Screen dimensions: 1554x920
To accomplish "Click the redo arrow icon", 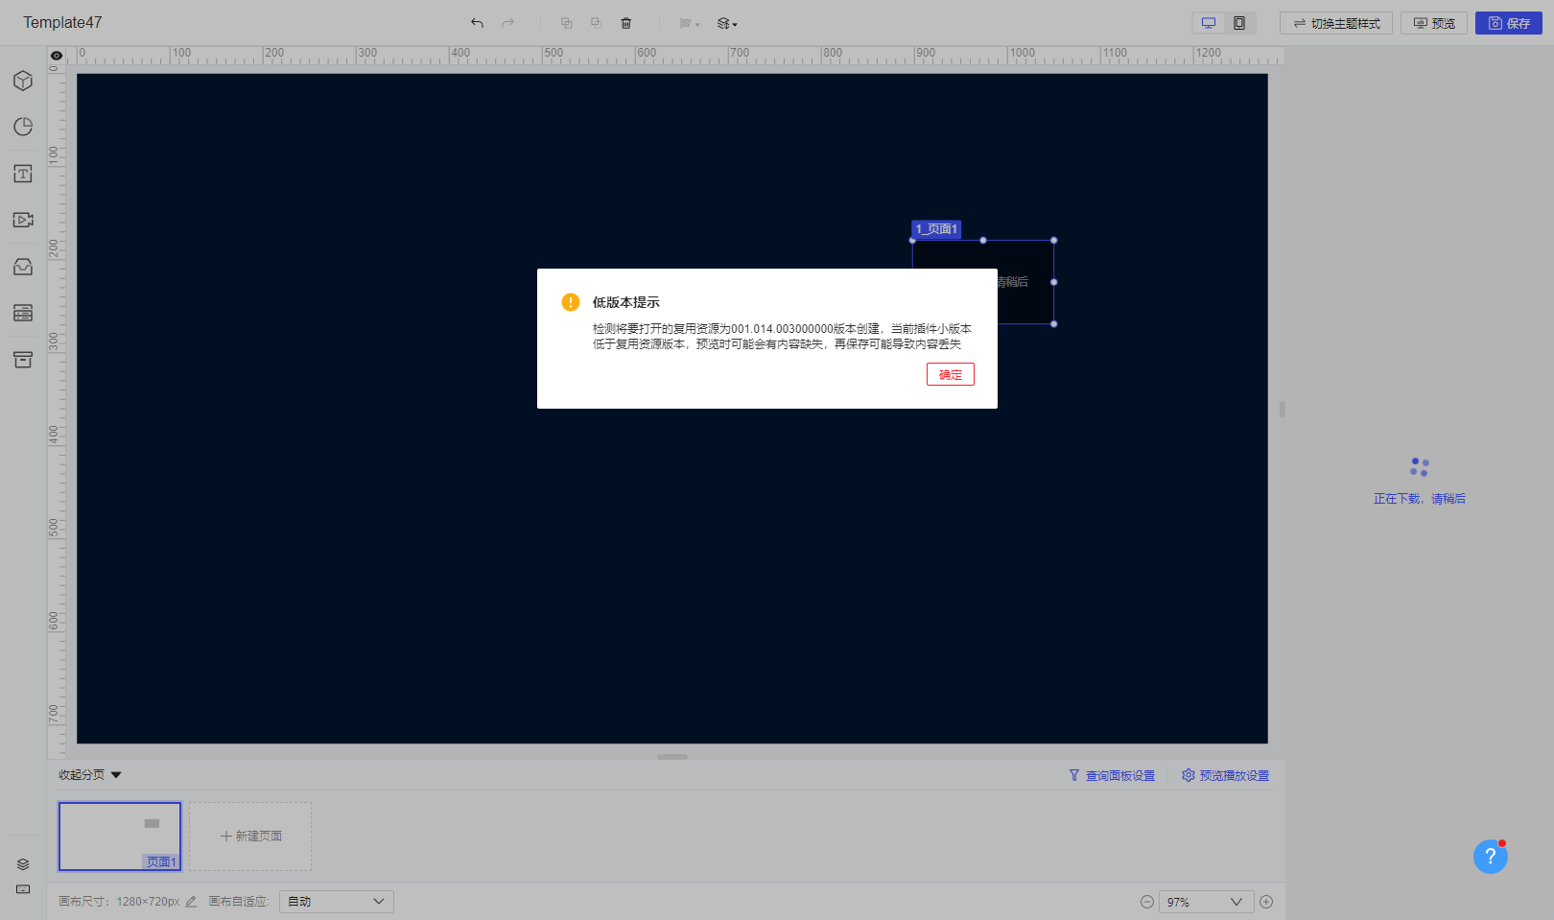I will pos(507,23).
